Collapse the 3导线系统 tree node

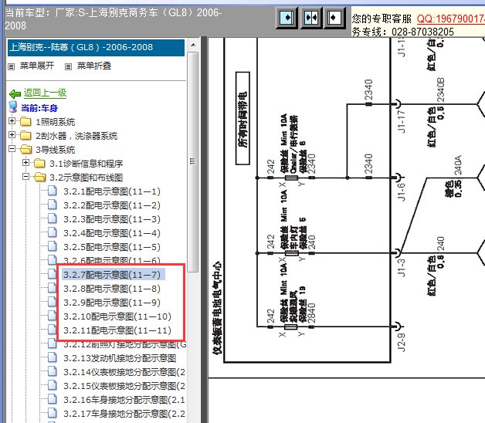(12, 149)
